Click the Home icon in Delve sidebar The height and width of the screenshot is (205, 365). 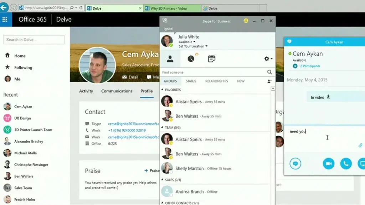[7, 55]
